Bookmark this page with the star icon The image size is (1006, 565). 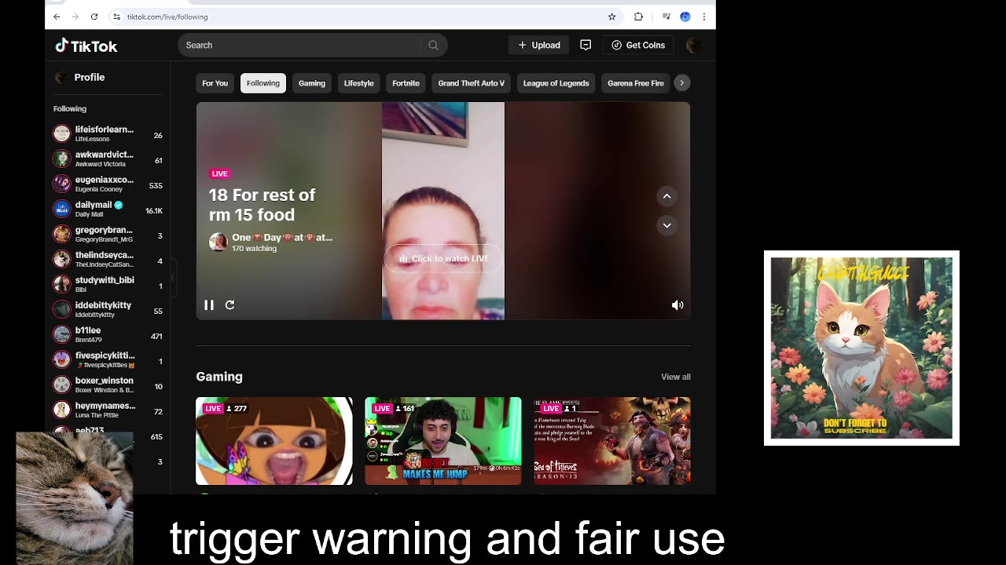point(611,16)
